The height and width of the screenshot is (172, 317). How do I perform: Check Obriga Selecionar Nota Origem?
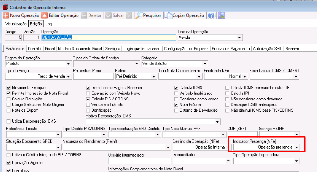(x=8, y=104)
